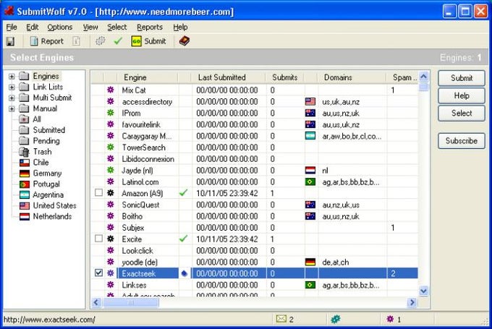Image resolution: width=492 pixels, height=329 pixels.
Task: Click the Australian flag in Boitho row
Action: pos(310,216)
